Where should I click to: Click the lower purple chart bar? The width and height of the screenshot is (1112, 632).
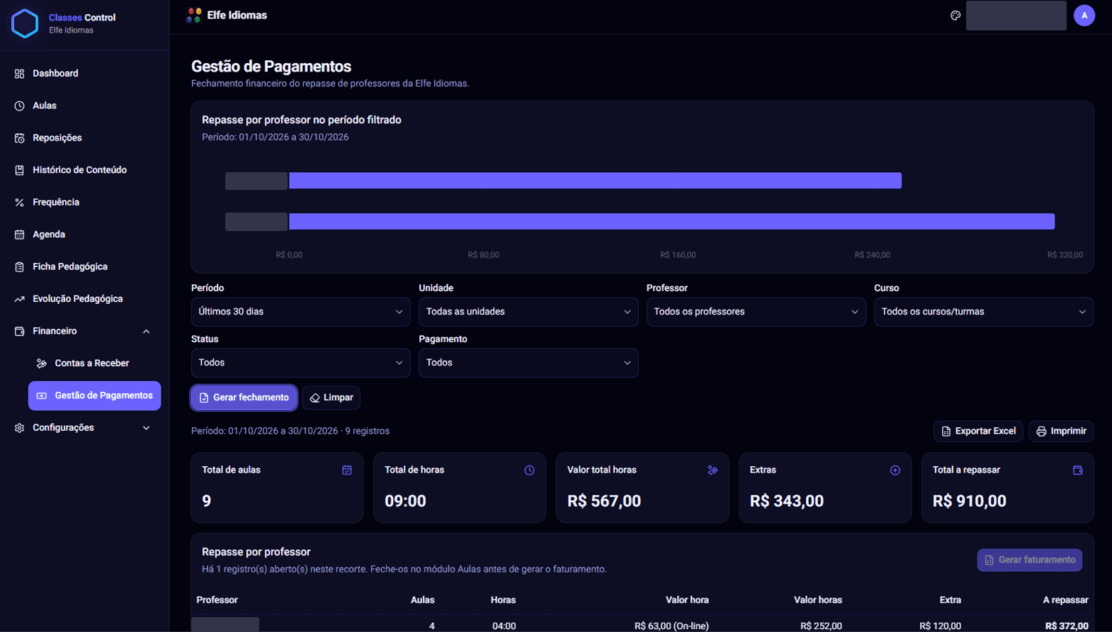coord(671,222)
